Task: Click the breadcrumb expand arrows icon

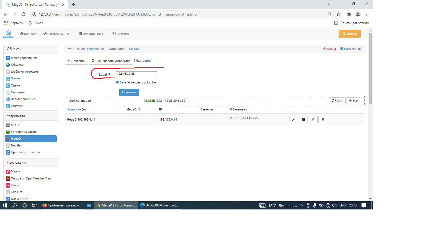Action: pyautogui.click(x=69, y=49)
